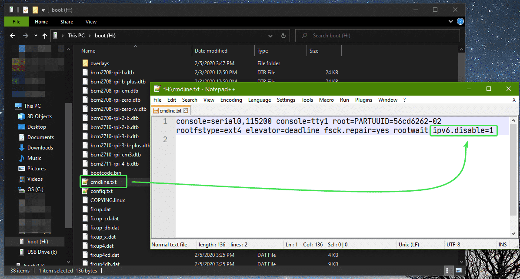Select the overlays folder icon
520x279 pixels.
pyautogui.click(x=85, y=63)
